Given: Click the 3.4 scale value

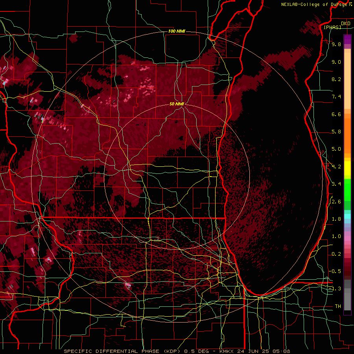Looking at the screenshot, I should point(336,184).
